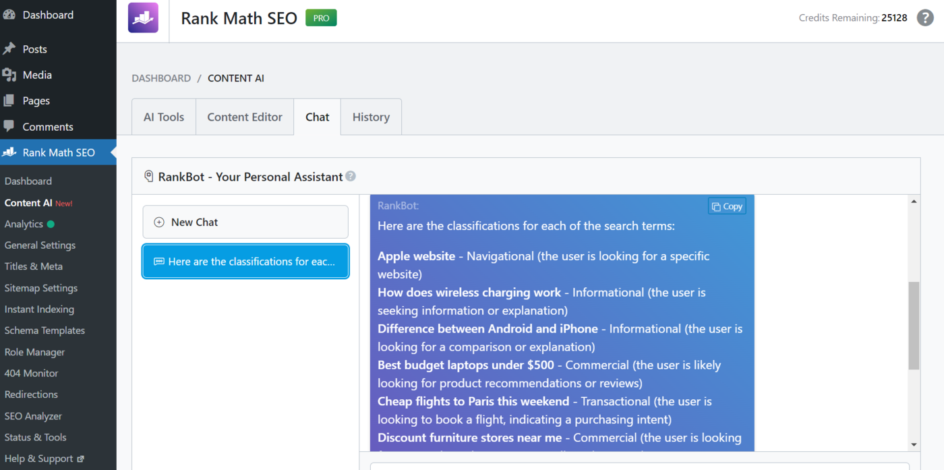Click the Rank Math SEO sidebar icon
Viewport: 944px width, 470px height.
tap(9, 152)
